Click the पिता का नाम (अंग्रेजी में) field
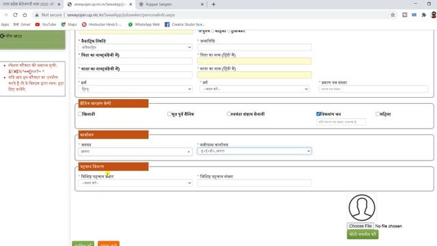The width and height of the screenshot is (437, 246). click(x=135, y=61)
